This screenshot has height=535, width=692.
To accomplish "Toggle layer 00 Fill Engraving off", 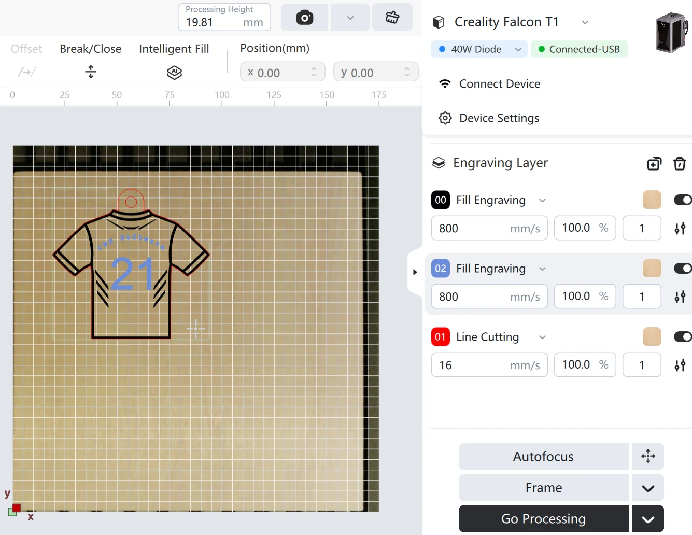I will click(683, 200).
